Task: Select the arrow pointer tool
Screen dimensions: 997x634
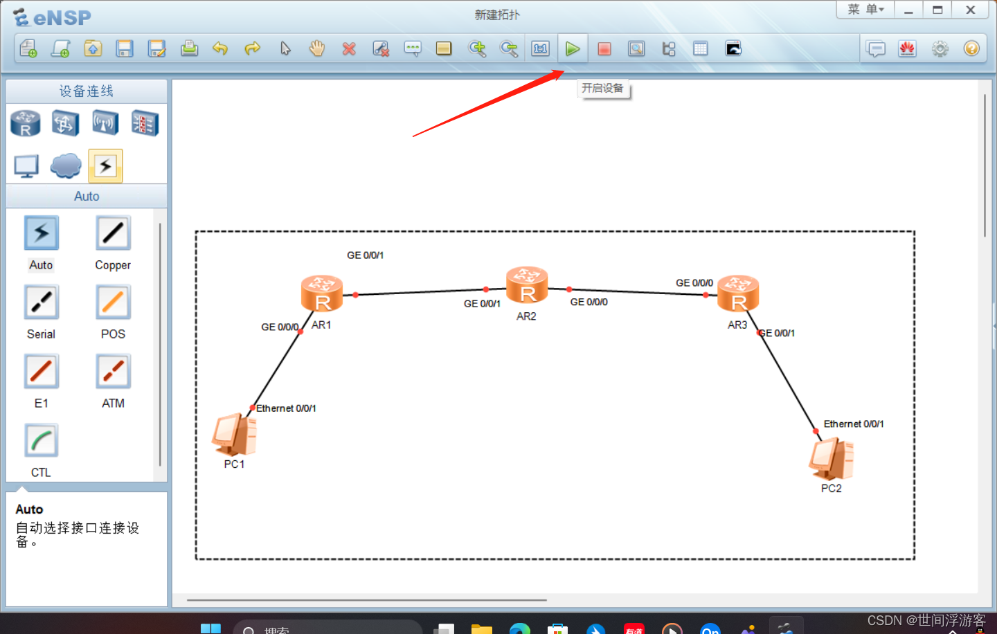Action: click(x=285, y=48)
